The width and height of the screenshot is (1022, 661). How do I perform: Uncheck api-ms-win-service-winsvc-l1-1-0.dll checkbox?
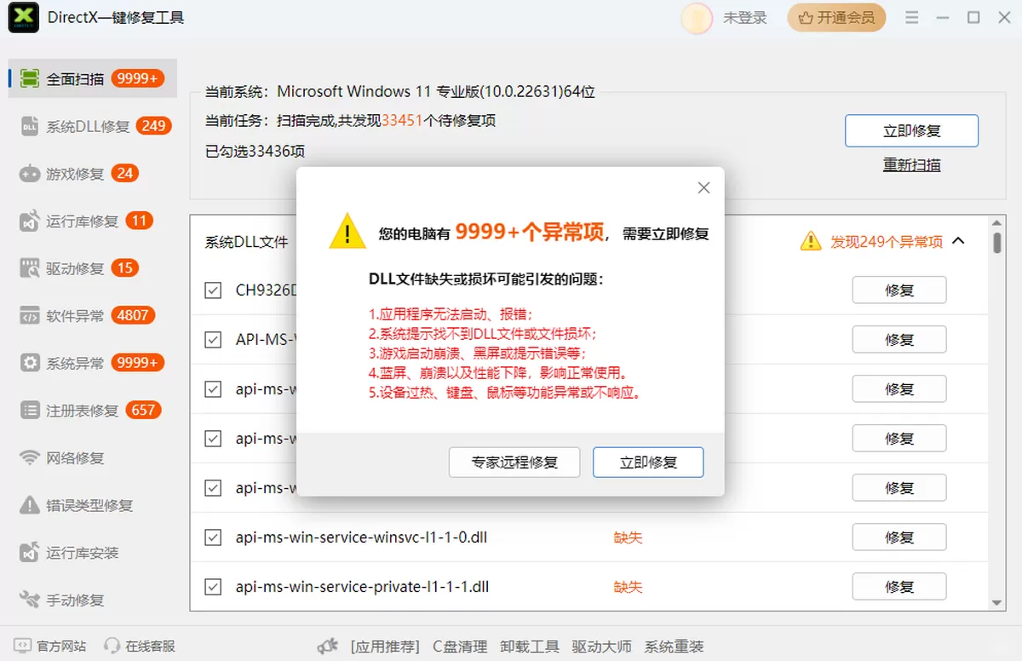pyautogui.click(x=213, y=537)
